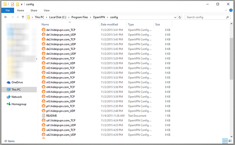Expand the chevron after This PC in address bar
The width and height of the screenshot is (235, 145).
point(46,17)
